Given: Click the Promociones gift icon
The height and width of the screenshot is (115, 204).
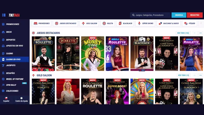Looking at the screenshot, I should pyautogui.click(x=3, y=24).
